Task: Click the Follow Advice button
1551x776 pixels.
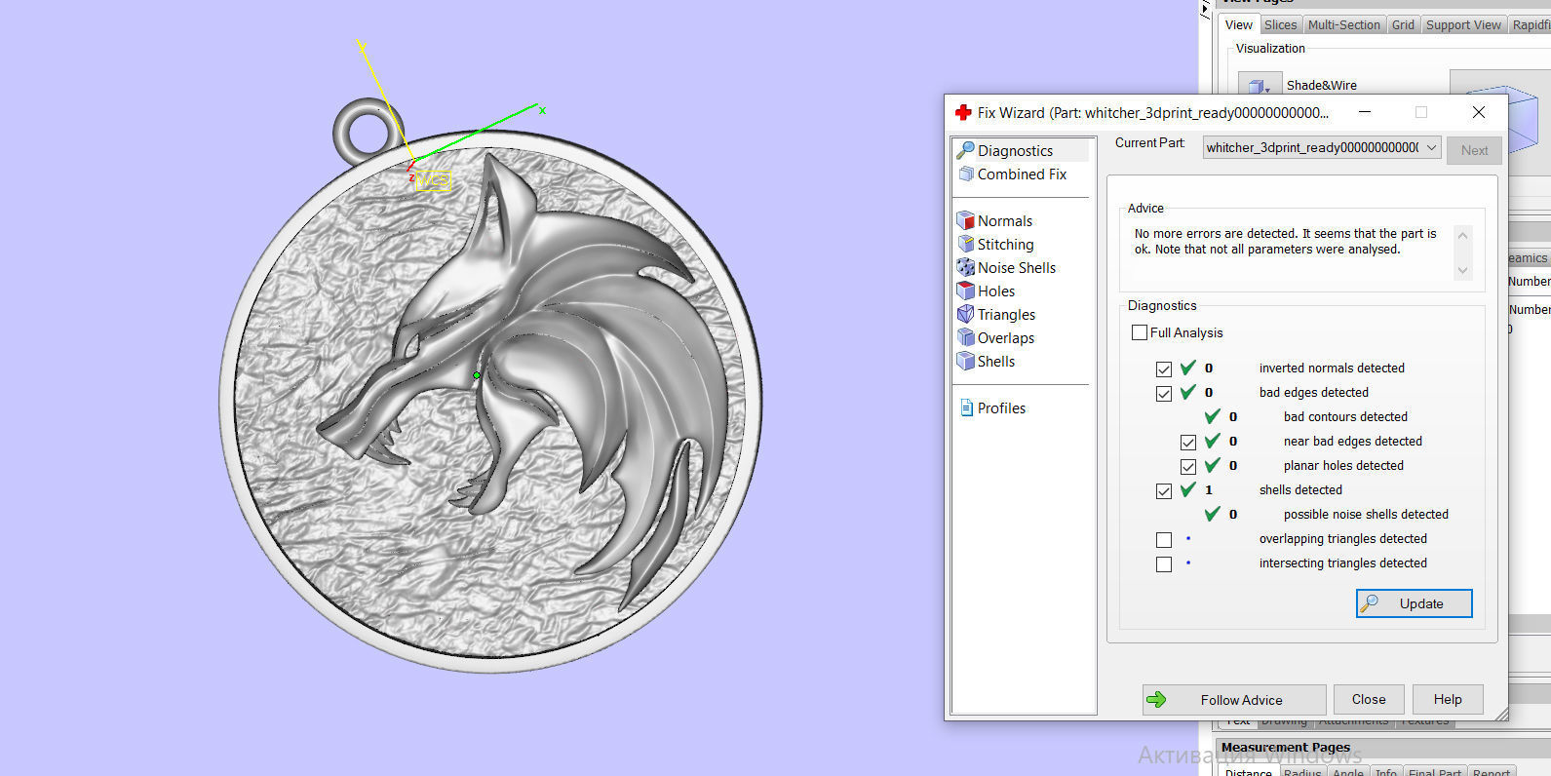Action: tap(1234, 699)
